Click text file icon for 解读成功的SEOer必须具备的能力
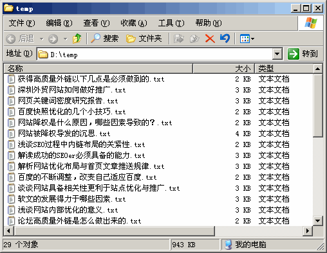Viewport: 327px width, 253px height. pyautogui.click(x=11, y=155)
